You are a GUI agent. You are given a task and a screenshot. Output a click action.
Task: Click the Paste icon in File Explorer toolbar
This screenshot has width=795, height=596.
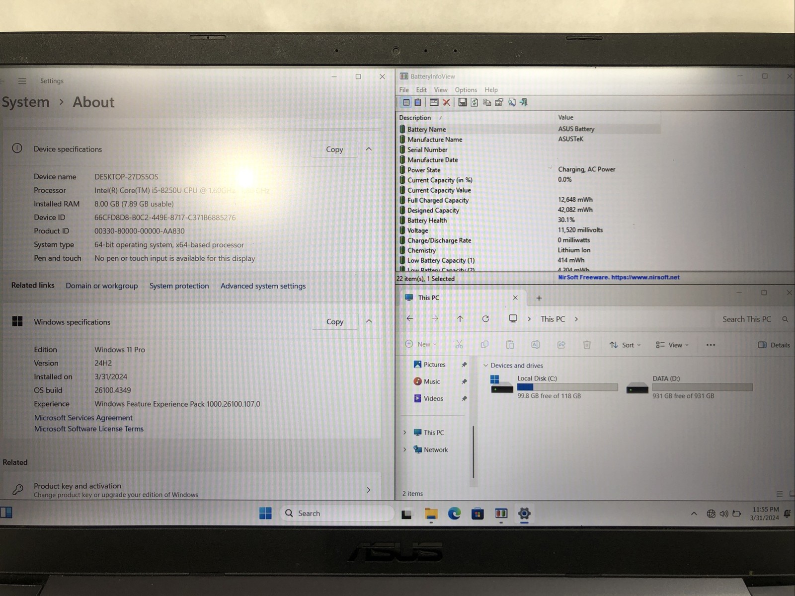(510, 345)
